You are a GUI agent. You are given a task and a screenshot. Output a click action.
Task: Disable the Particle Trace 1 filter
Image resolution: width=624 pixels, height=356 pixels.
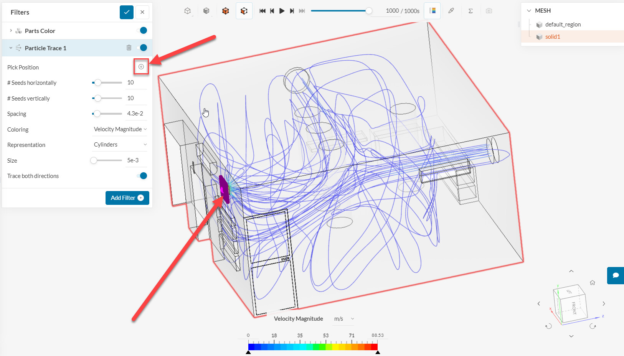pyautogui.click(x=142, y=48)
